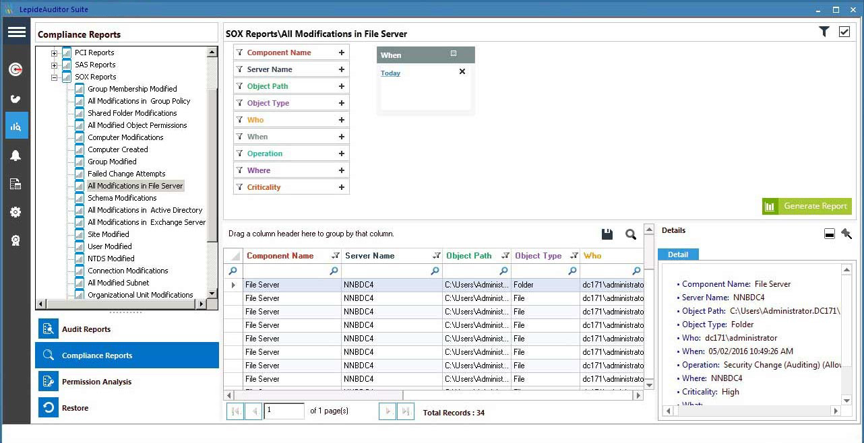Open Audit Reports section

127,329
